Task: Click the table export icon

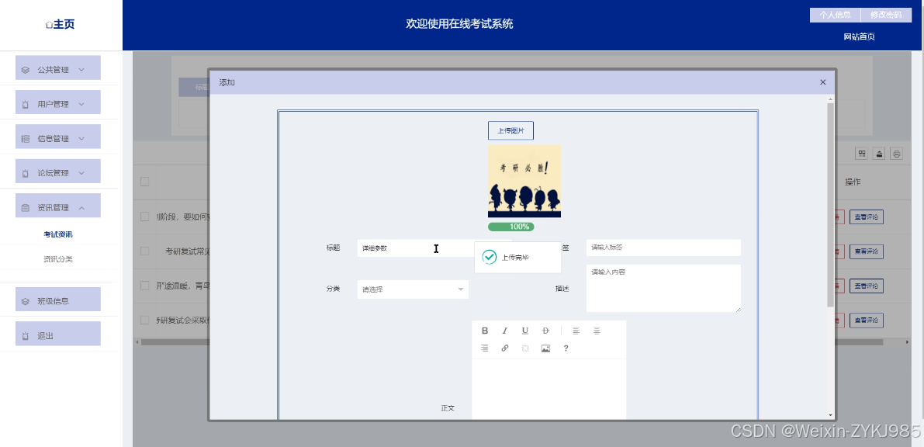Action: 879,154
